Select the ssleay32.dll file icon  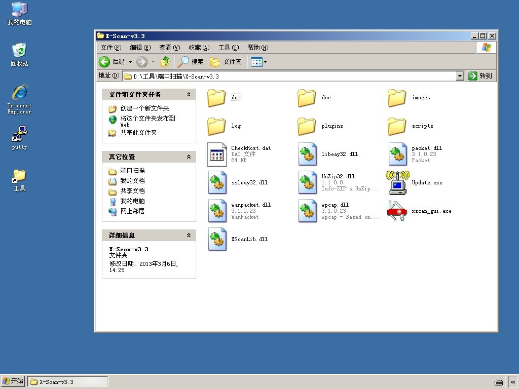(217, 182)
